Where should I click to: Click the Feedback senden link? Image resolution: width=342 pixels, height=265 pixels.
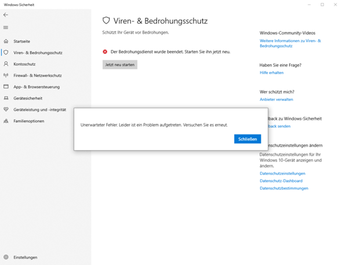coord(279,126)
